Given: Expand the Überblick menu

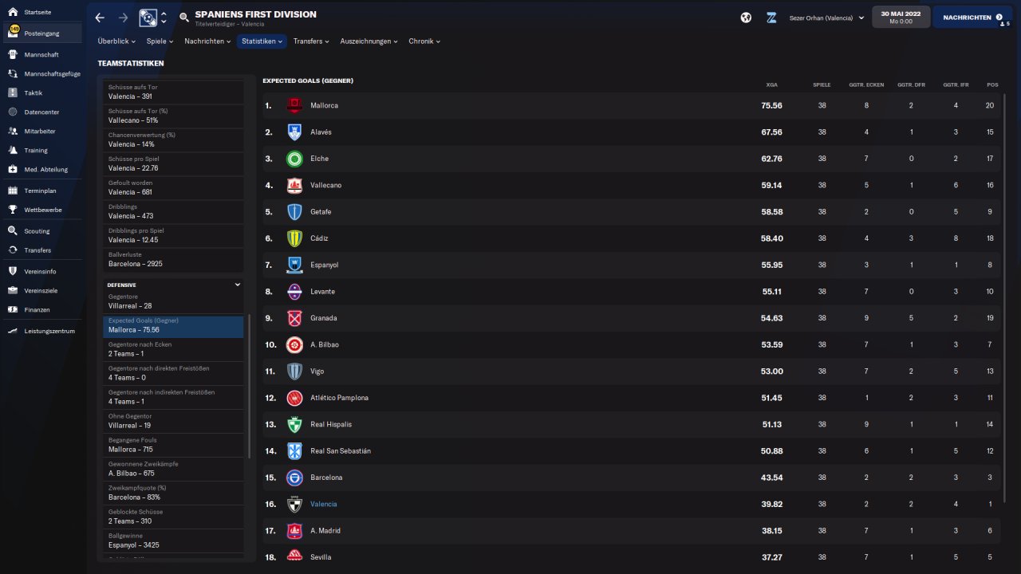Looking at the screenshot, I should tap(116, 41).
